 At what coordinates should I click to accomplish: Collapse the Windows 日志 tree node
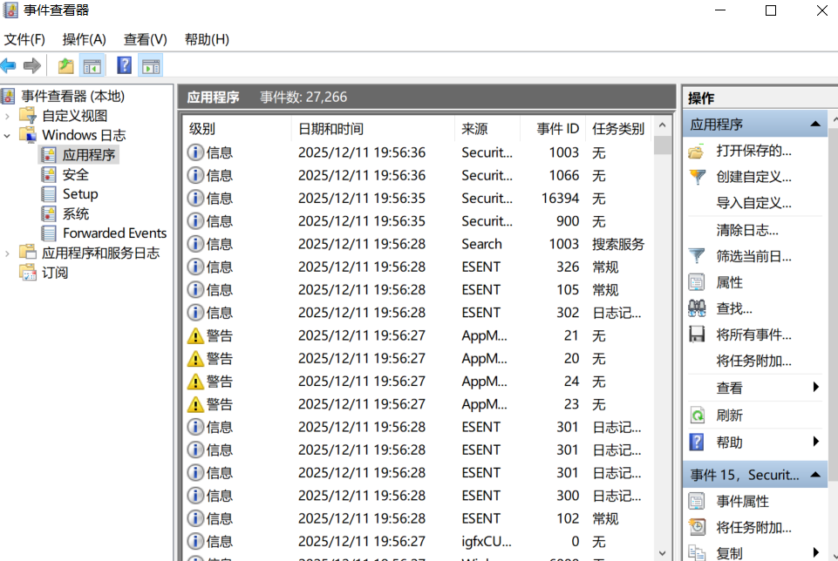pos(7,136)
